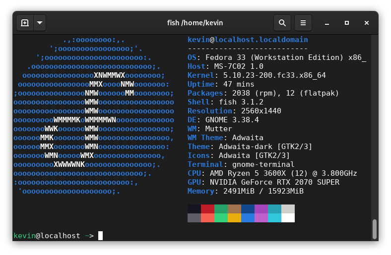Image resolution: width=391 pixels, height=255 pixels.
Task: Click the Memory value 2491MiB / 15923MiB
Action: coord(263,191)
